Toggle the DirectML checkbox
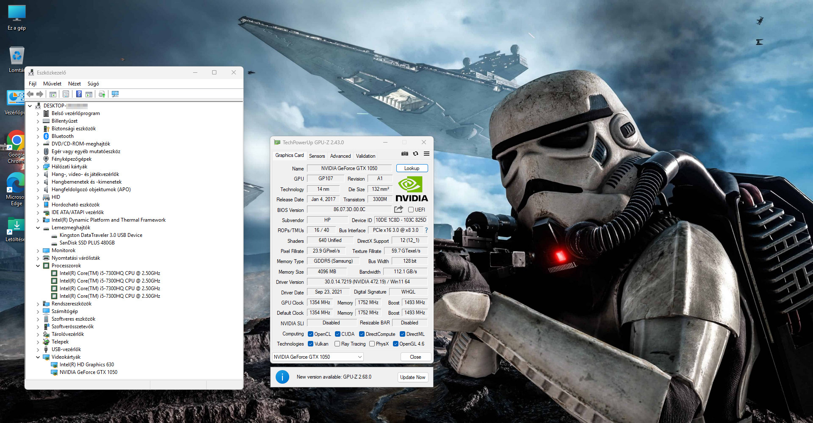The image size is (813, 423). 403,334
